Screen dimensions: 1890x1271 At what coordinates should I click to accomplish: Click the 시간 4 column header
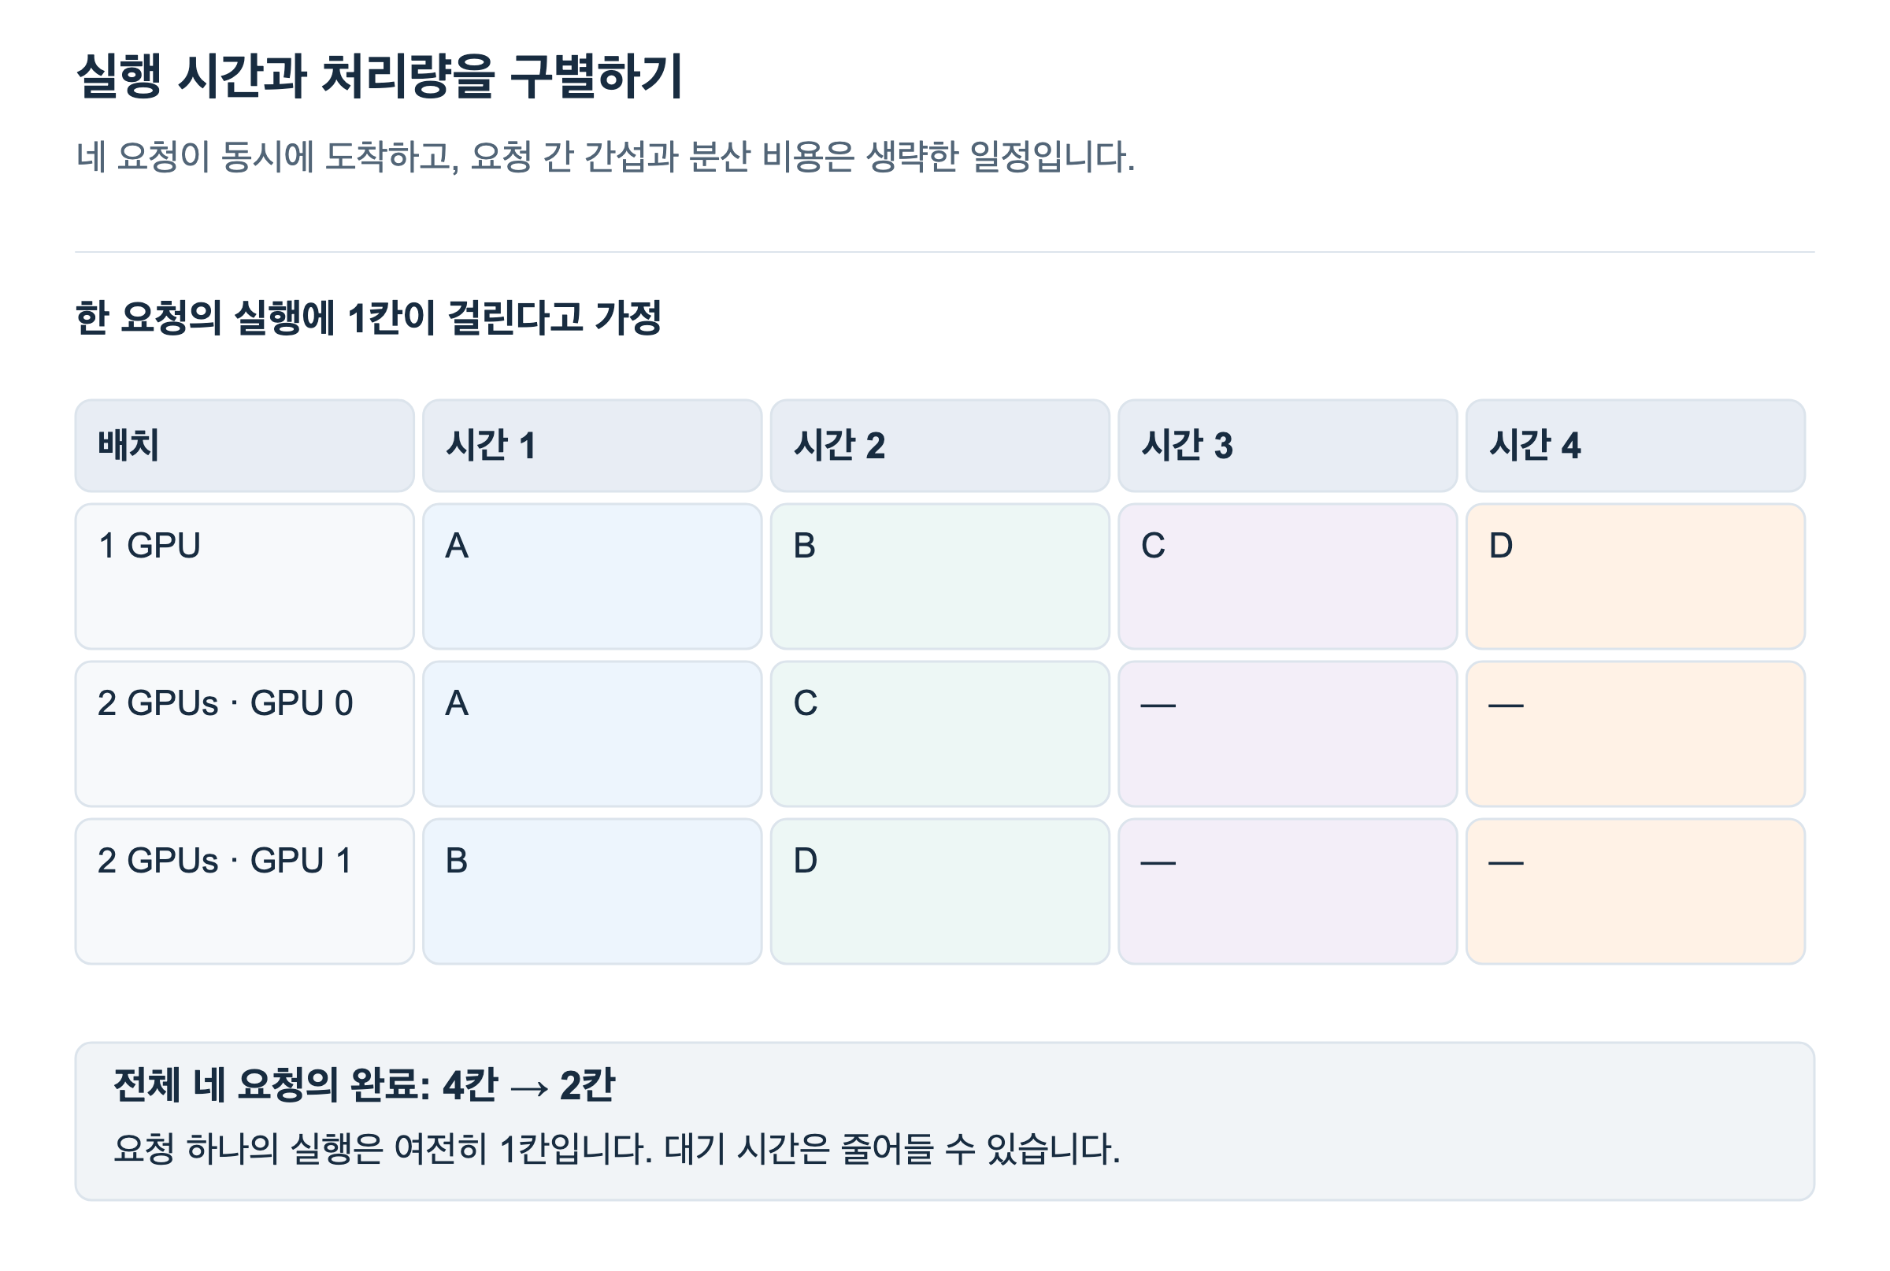coord(1636,445)
